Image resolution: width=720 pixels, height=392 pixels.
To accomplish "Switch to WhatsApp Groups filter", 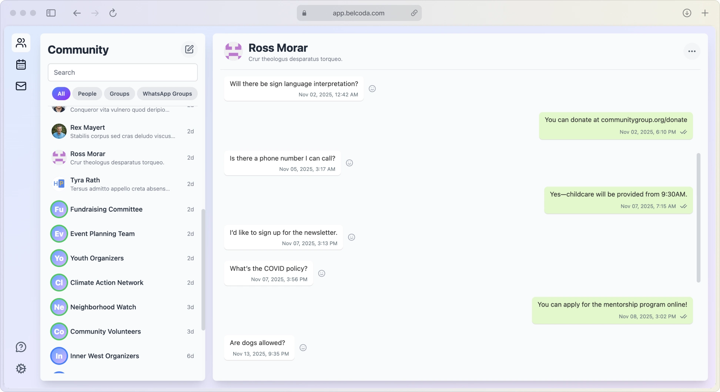I will tap(167, 94).
